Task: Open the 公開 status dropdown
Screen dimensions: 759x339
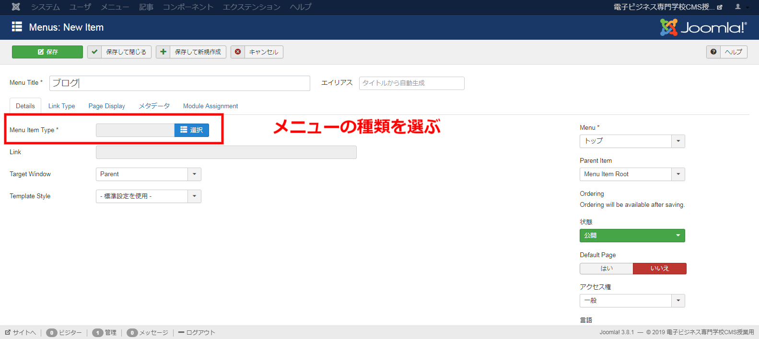Action: 632,236
